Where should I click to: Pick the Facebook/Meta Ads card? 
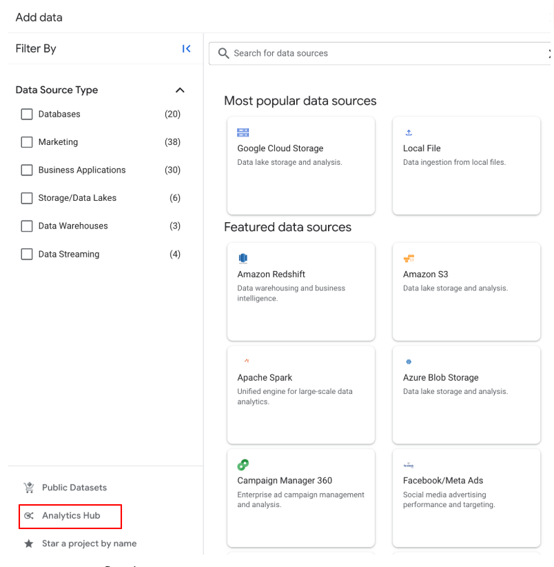[466, 498]
